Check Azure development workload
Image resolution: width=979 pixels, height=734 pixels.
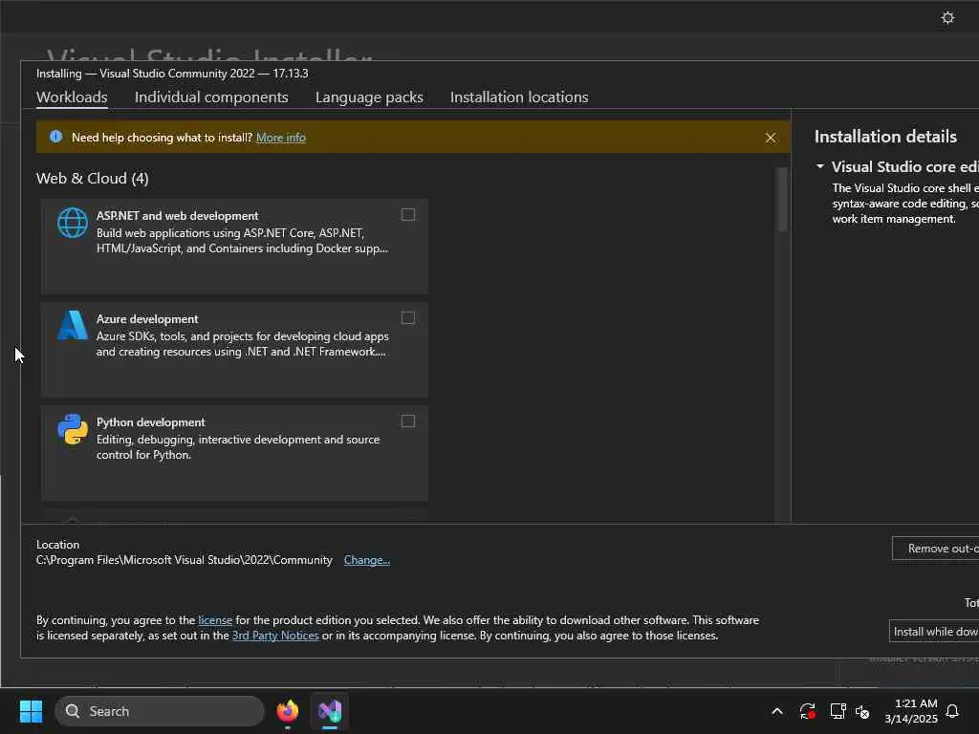pos(407,318)
